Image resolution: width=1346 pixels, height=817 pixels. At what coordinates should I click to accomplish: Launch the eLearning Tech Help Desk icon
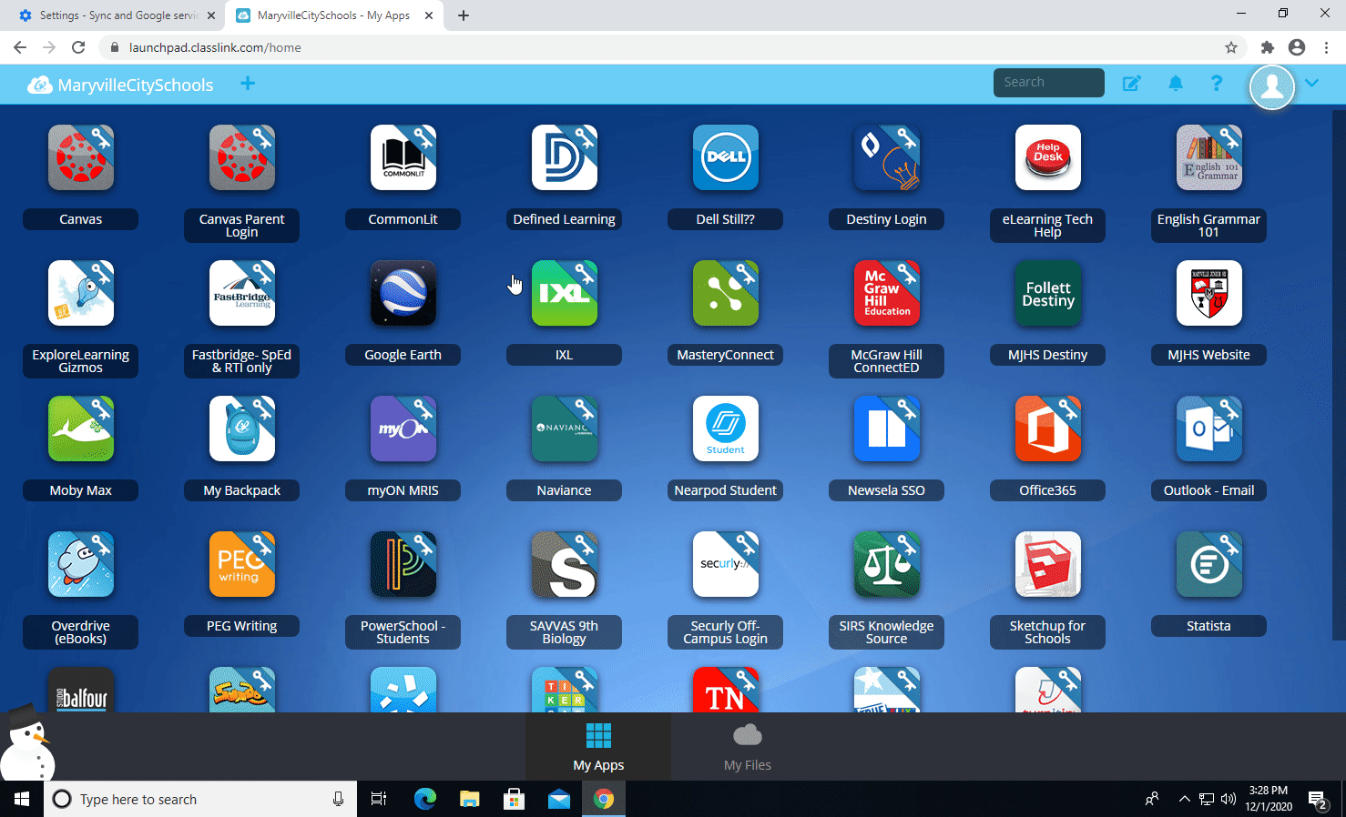click(1048, 157)
